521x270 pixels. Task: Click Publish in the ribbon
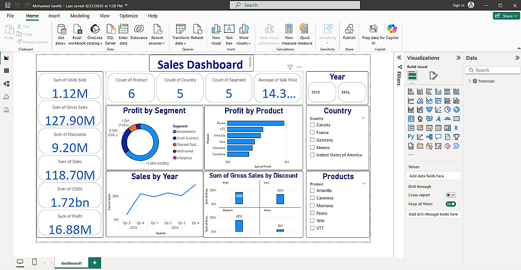click(349, 32)
